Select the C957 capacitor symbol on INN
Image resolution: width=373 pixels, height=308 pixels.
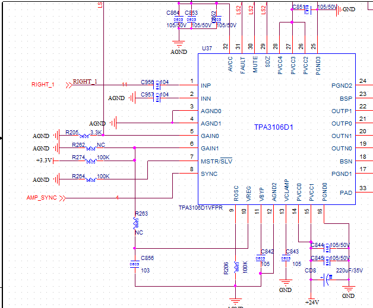(157, 98)
